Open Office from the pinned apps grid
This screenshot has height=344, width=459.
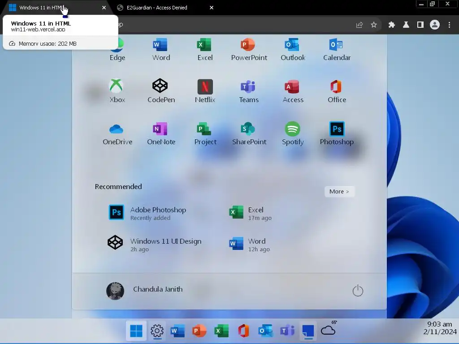[x=337, y=91]
